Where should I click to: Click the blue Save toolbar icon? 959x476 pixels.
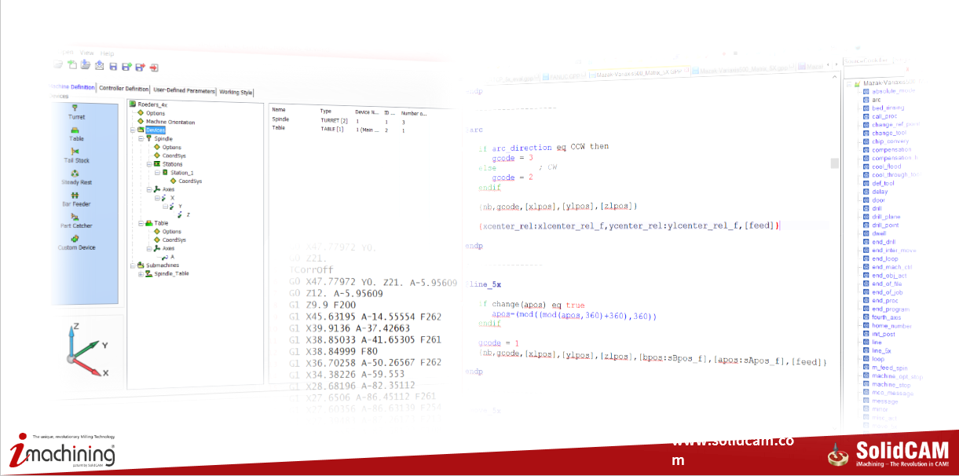pyautogui.click(x=113, y=67)
